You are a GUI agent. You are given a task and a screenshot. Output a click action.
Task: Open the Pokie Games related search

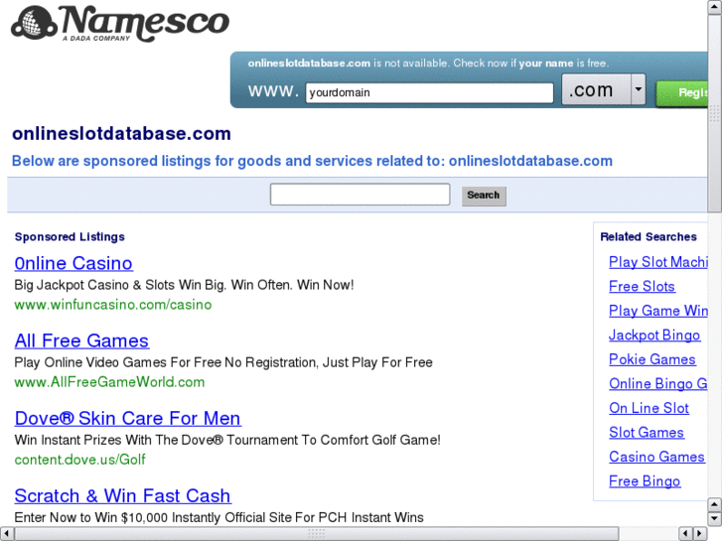click(x=652, y=359)
